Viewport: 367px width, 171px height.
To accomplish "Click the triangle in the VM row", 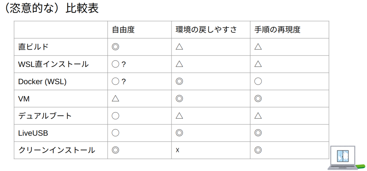I will (x=115, y=99).
